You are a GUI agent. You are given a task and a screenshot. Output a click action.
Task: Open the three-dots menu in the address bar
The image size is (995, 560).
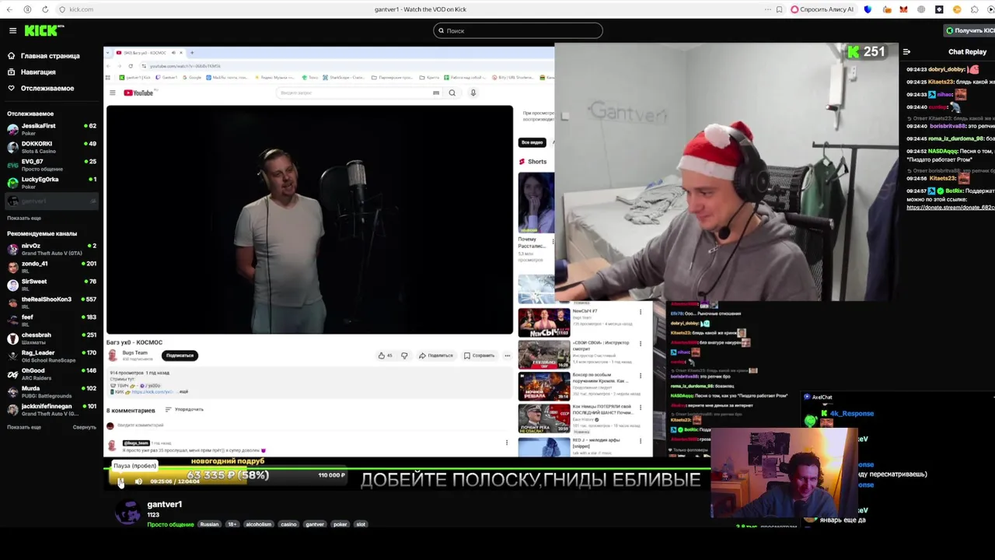click(767, 9)
